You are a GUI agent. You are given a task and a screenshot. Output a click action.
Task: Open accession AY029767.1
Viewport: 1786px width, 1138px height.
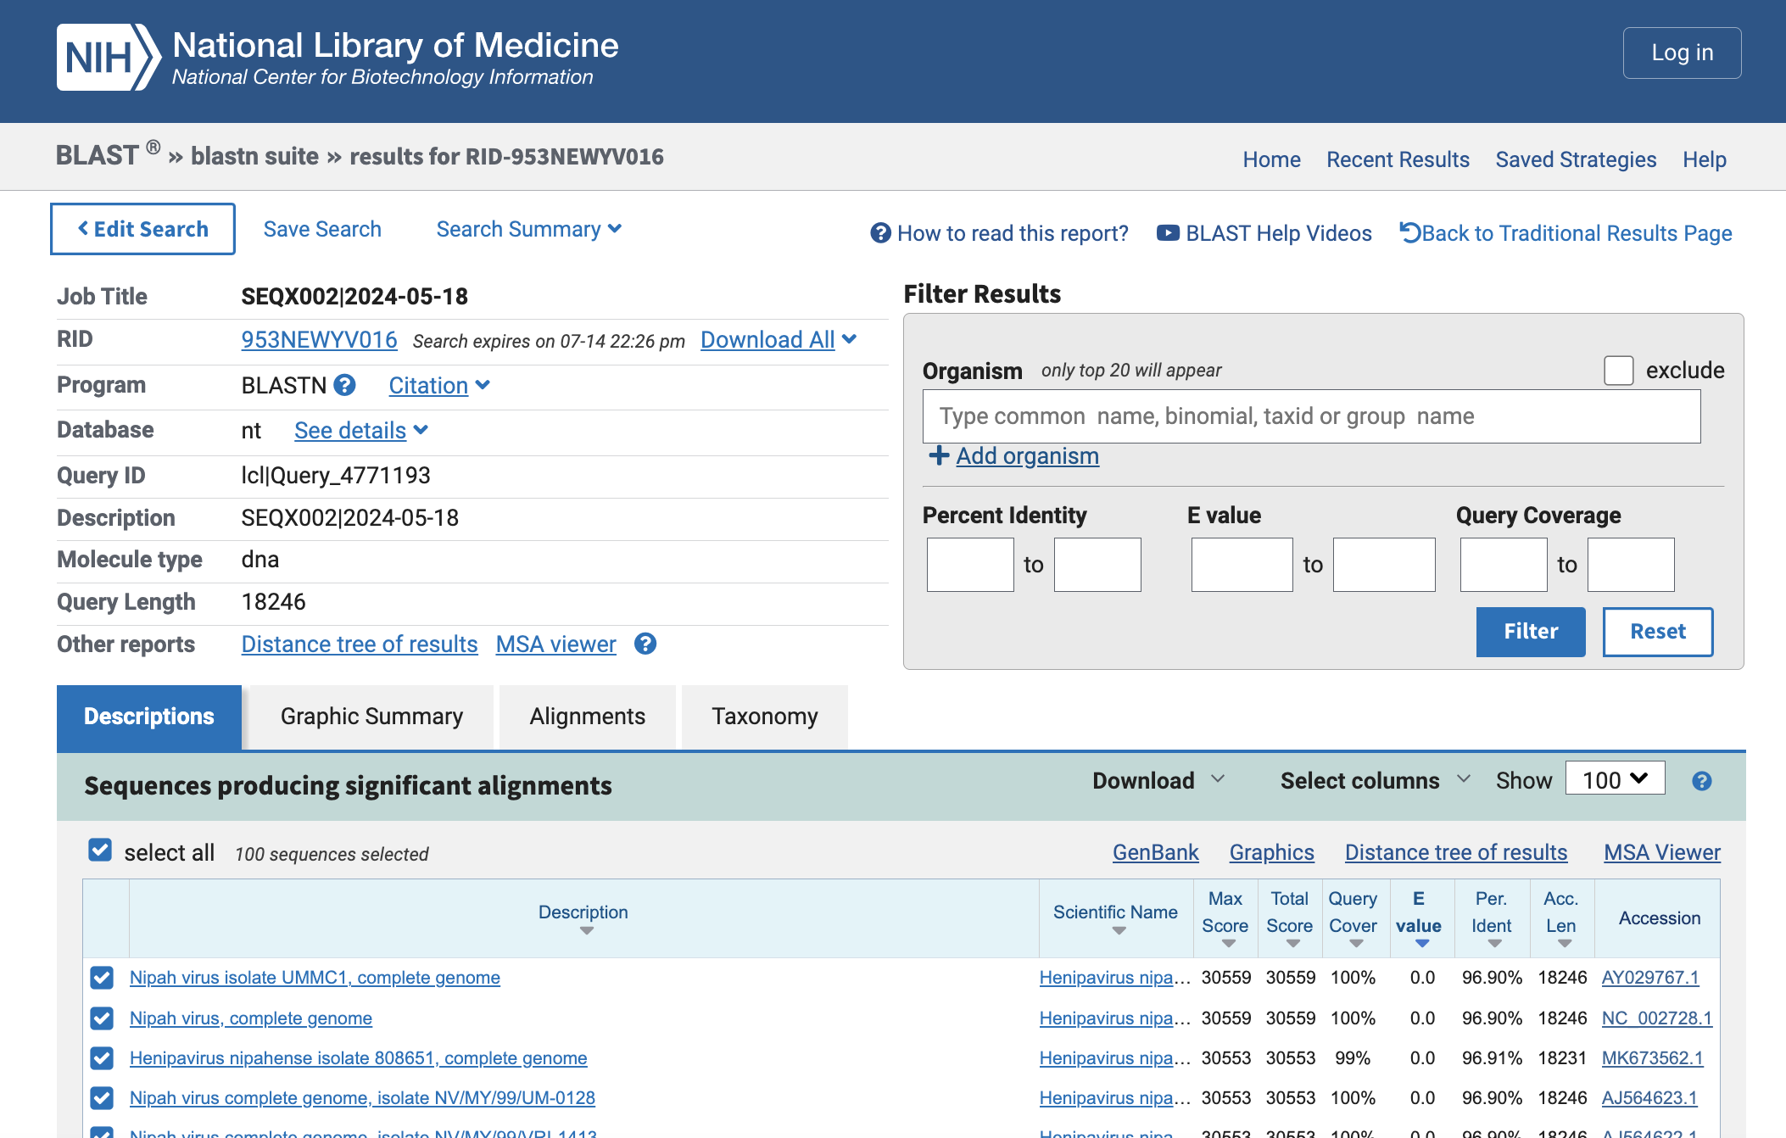tap(1649, 978)
